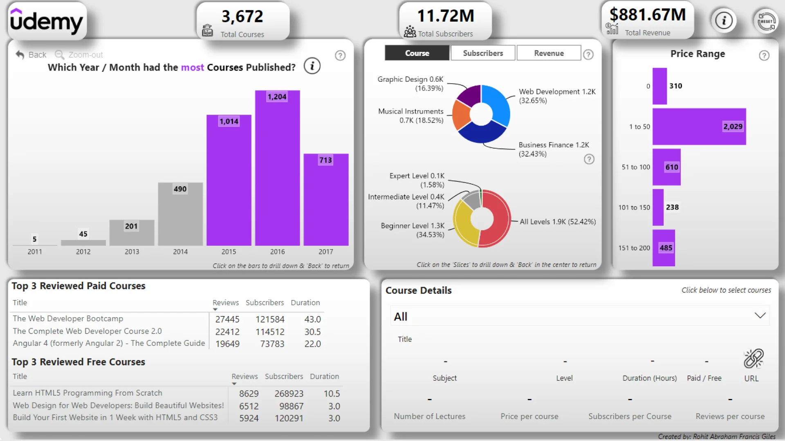Click the info icon beside Total Revenue
Image resolution: width=785 pixels, height=441 pixels.
click(724, 20)
